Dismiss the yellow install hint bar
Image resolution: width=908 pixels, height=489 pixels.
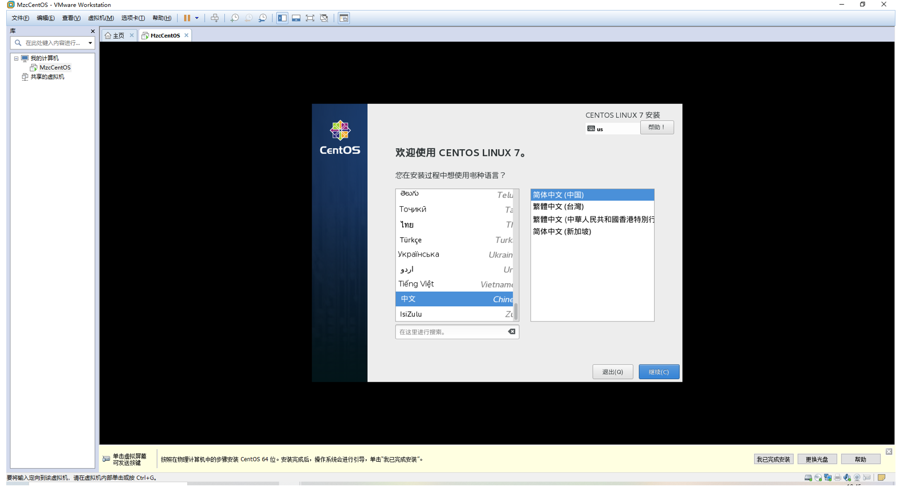[x=889, y=451]
